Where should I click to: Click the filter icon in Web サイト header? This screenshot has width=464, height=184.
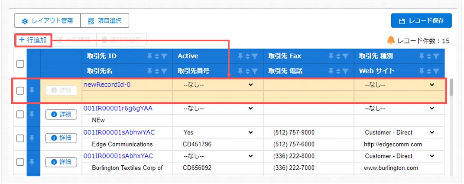pos(436,71)
